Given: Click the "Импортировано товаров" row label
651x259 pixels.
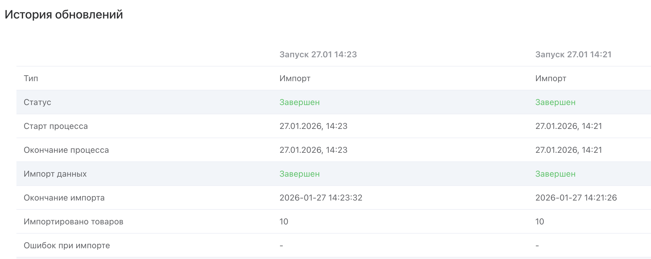Looking at the screenshot, I should (73, 222).
